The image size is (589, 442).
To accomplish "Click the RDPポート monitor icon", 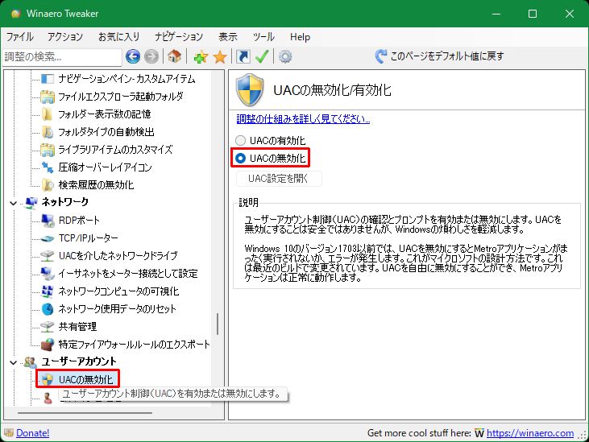I will [x=48, y=221].
